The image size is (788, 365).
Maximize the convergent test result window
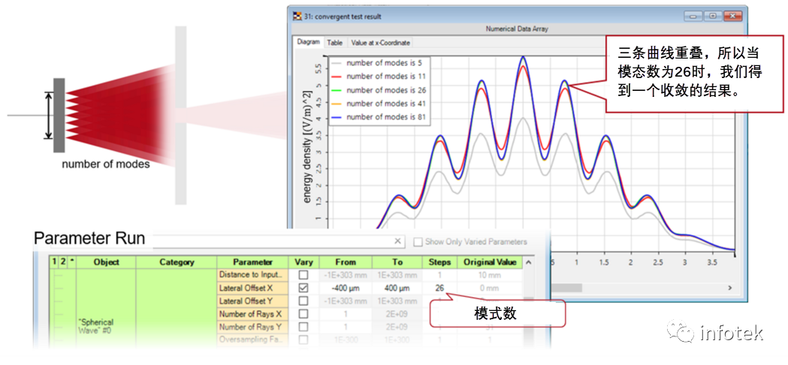(x=713, y=16)
